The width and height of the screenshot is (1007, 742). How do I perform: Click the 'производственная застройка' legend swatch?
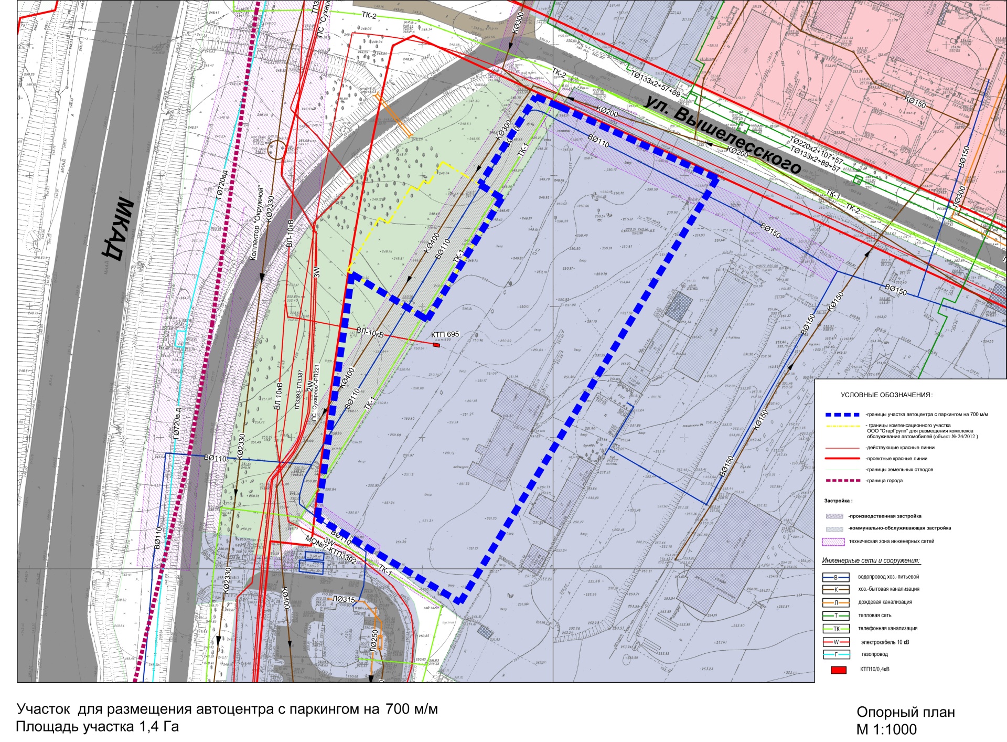pyautogui.click(x=834, y=516)
